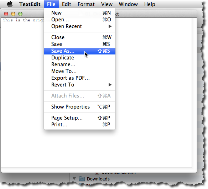This screenshot has height=189, width=208.
Task: Collapse the Downloads folder disclosure triangle
Action: pyautogui.click(x=74, y=179)
